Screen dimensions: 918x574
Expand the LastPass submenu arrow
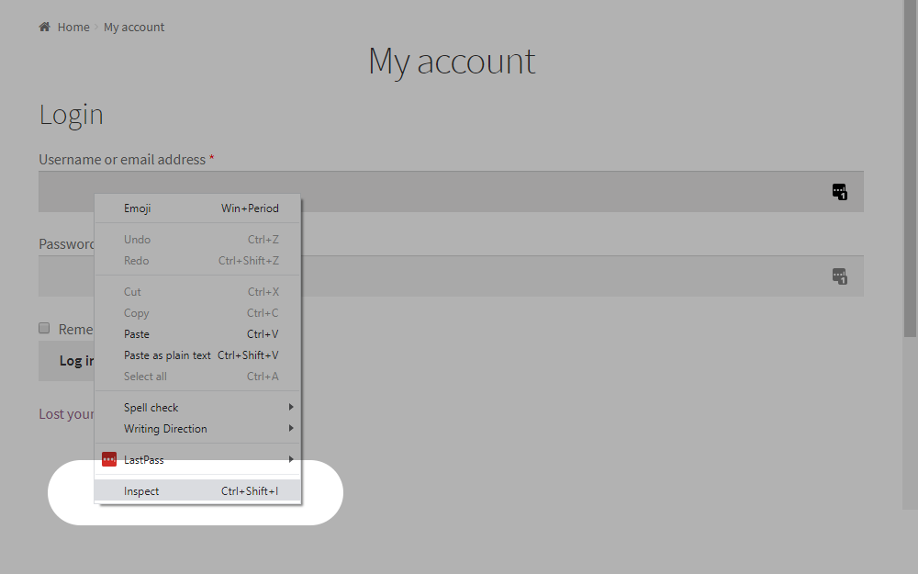290,459
